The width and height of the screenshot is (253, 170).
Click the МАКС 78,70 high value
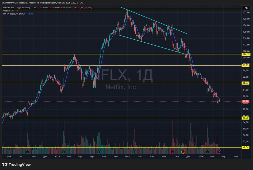click(48, 7)
